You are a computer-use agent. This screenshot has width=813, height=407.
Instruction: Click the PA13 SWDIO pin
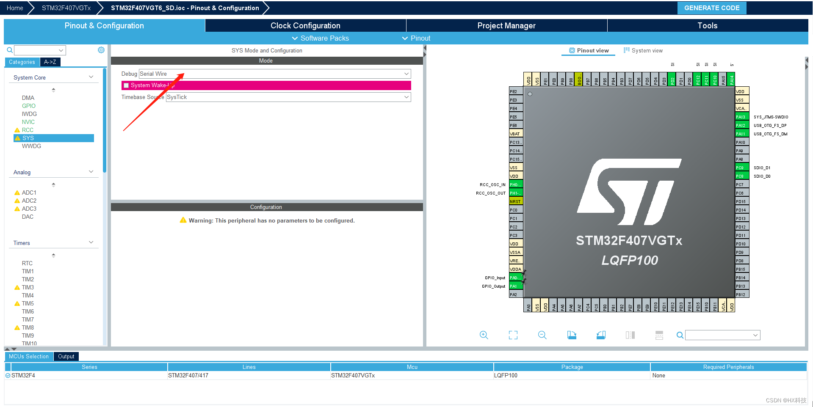[742, 117]
